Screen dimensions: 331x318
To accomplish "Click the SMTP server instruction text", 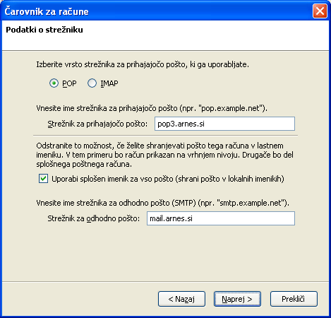I will pyautogui.click(x=162, y=203).
